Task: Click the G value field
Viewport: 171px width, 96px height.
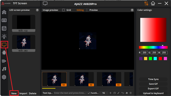Action: tap(154, 53)
